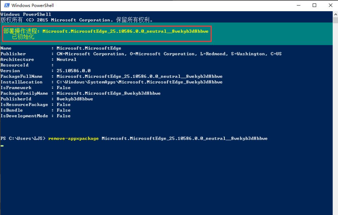Click the PublisherId value 8wekyb3d8bbwe
338x215 pixels.
coord(75,99)
